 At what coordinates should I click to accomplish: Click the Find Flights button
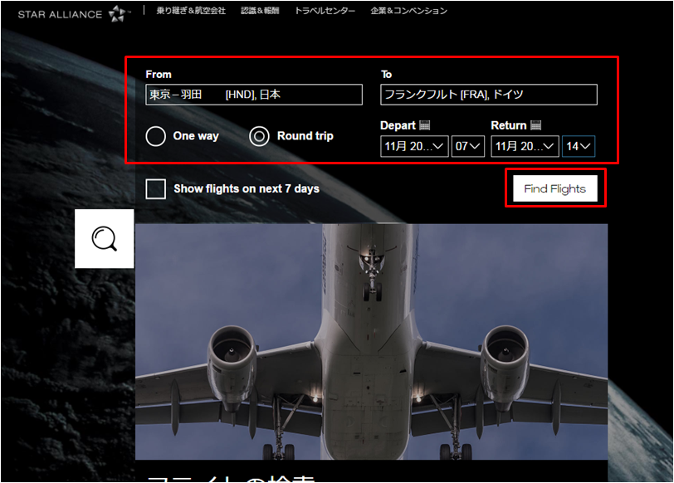pyautogui.click(x=555, y=188)
